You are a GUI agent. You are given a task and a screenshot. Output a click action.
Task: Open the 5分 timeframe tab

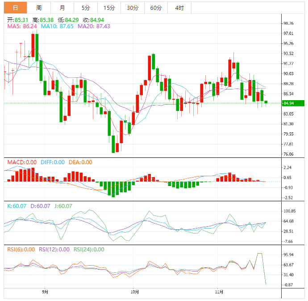coord(86,8)
